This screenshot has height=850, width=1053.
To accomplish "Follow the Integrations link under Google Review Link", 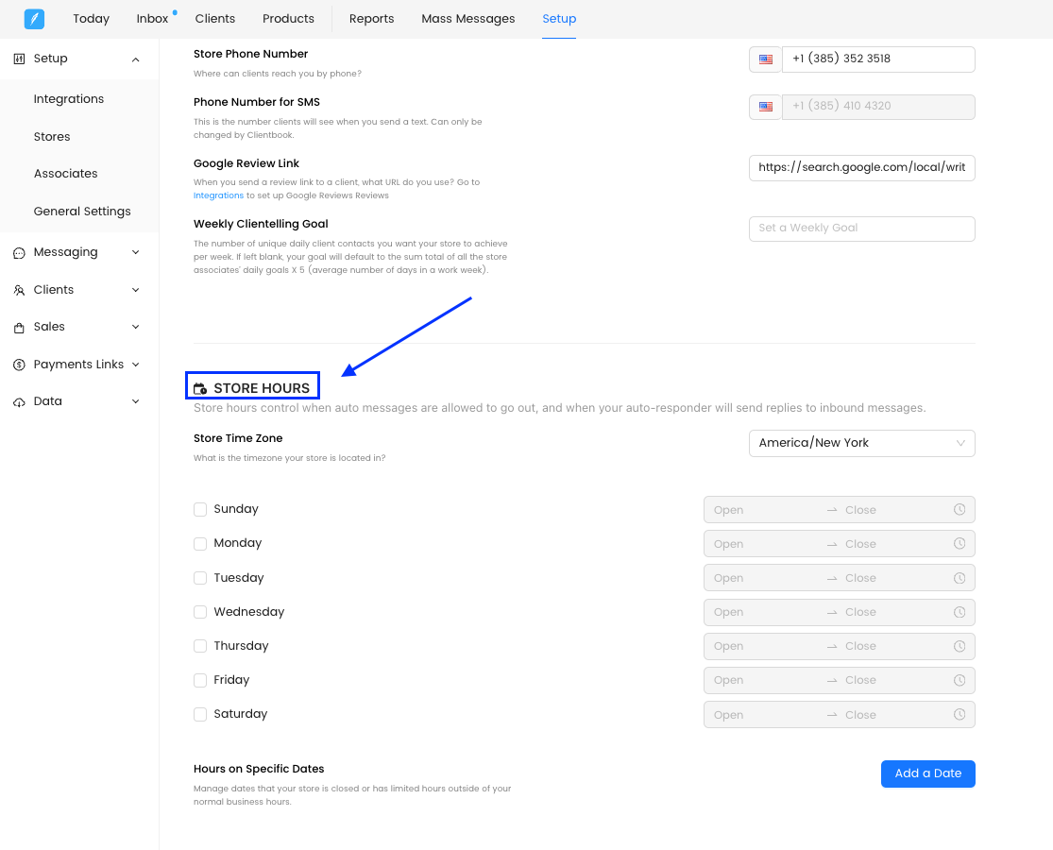I will point(218,195).
